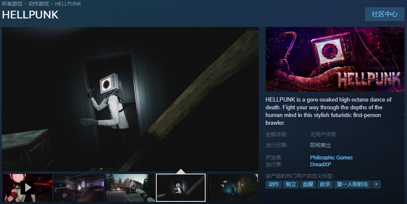Click the 所有游戏 breadcrumb link
This screenshot has width=407, height=204.
pyautogui.click(x=12, y=3)
